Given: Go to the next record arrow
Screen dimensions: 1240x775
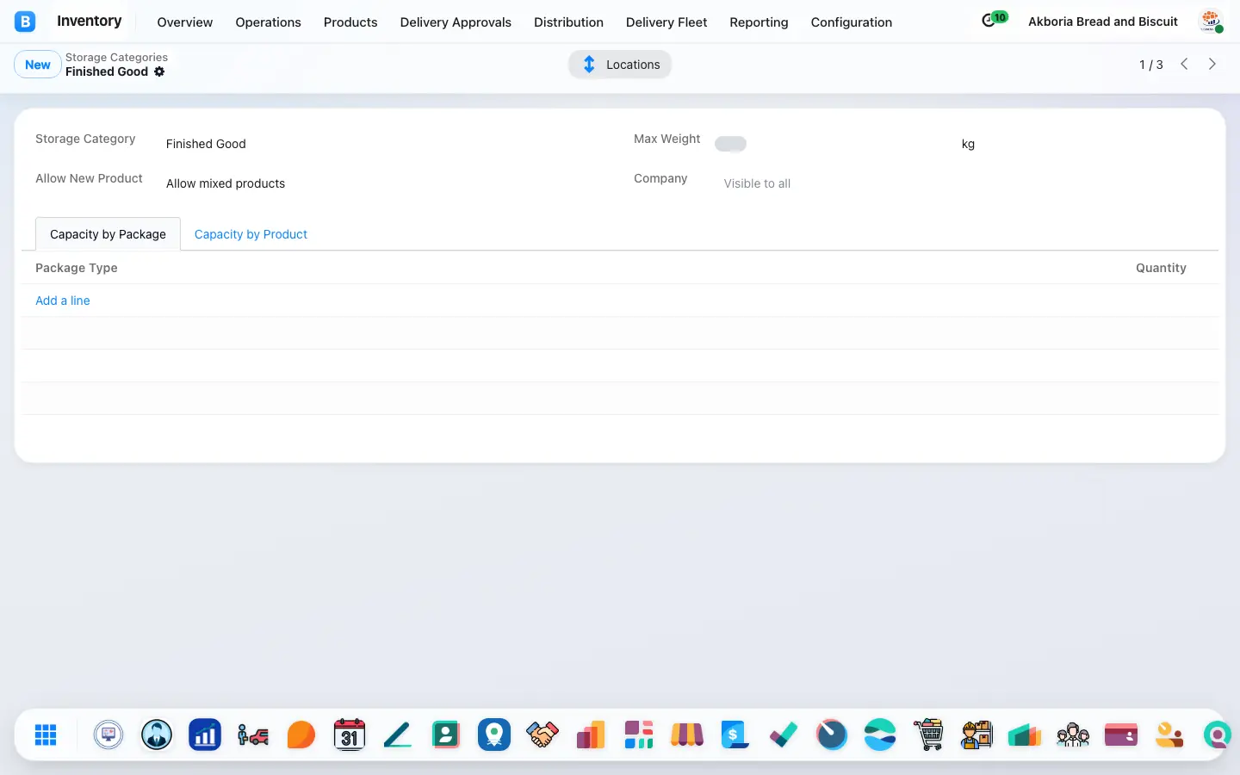Looking at the screenshot, I should 1212,64.
